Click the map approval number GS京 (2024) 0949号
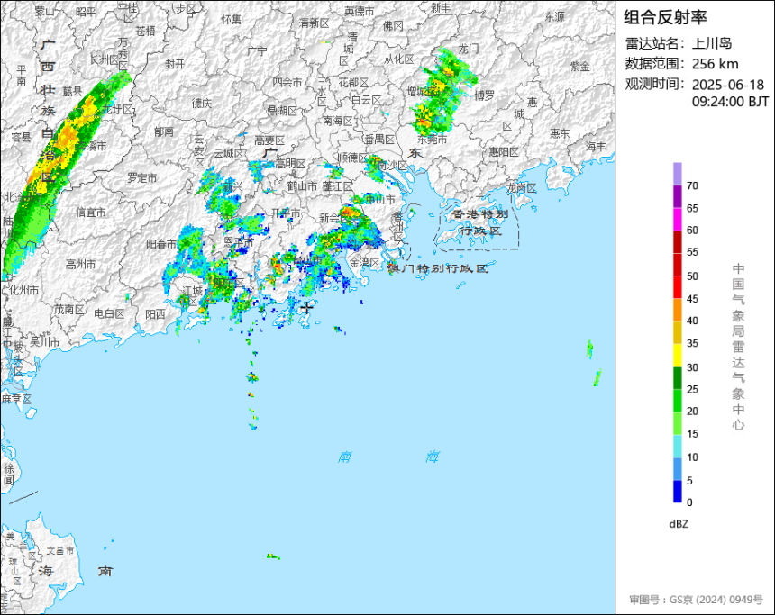 (x=716, y=600)
